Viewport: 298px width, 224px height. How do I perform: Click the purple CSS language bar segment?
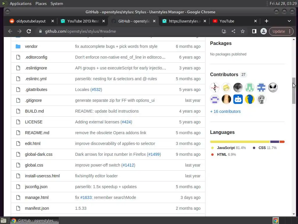click(275, 142)
